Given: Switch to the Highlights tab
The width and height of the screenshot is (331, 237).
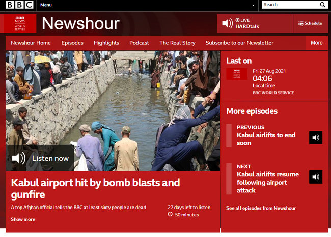Looking at the screenshot, I should [x=106, y=43].
